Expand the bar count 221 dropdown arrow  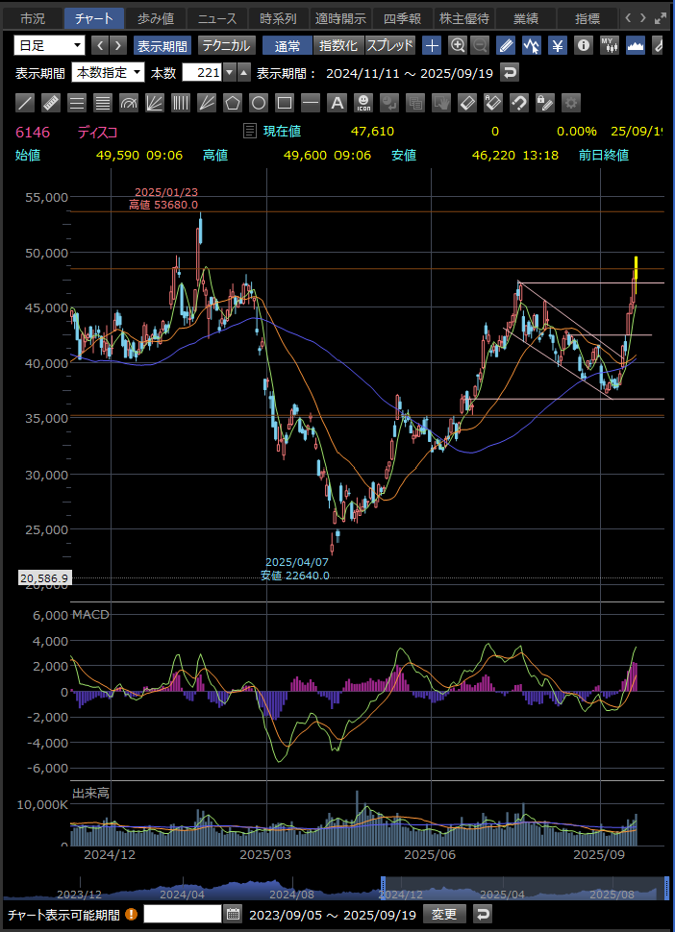[230, 73]
